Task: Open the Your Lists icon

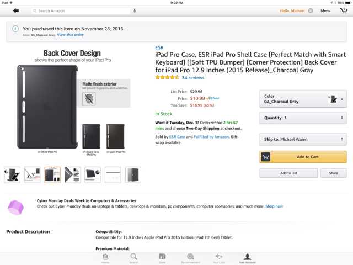Action: tap(219, 258)
